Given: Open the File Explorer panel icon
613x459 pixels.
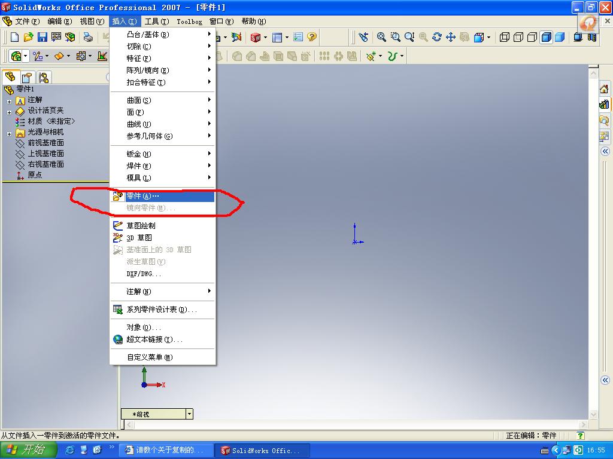Looking at the screenshot, I should tap(604, 120).
